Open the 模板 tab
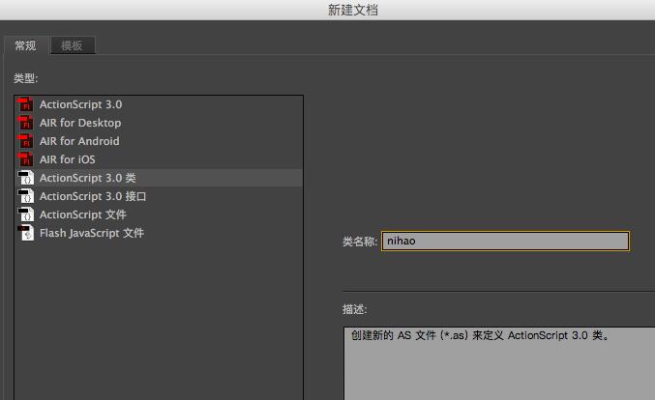 coord(73,45)
